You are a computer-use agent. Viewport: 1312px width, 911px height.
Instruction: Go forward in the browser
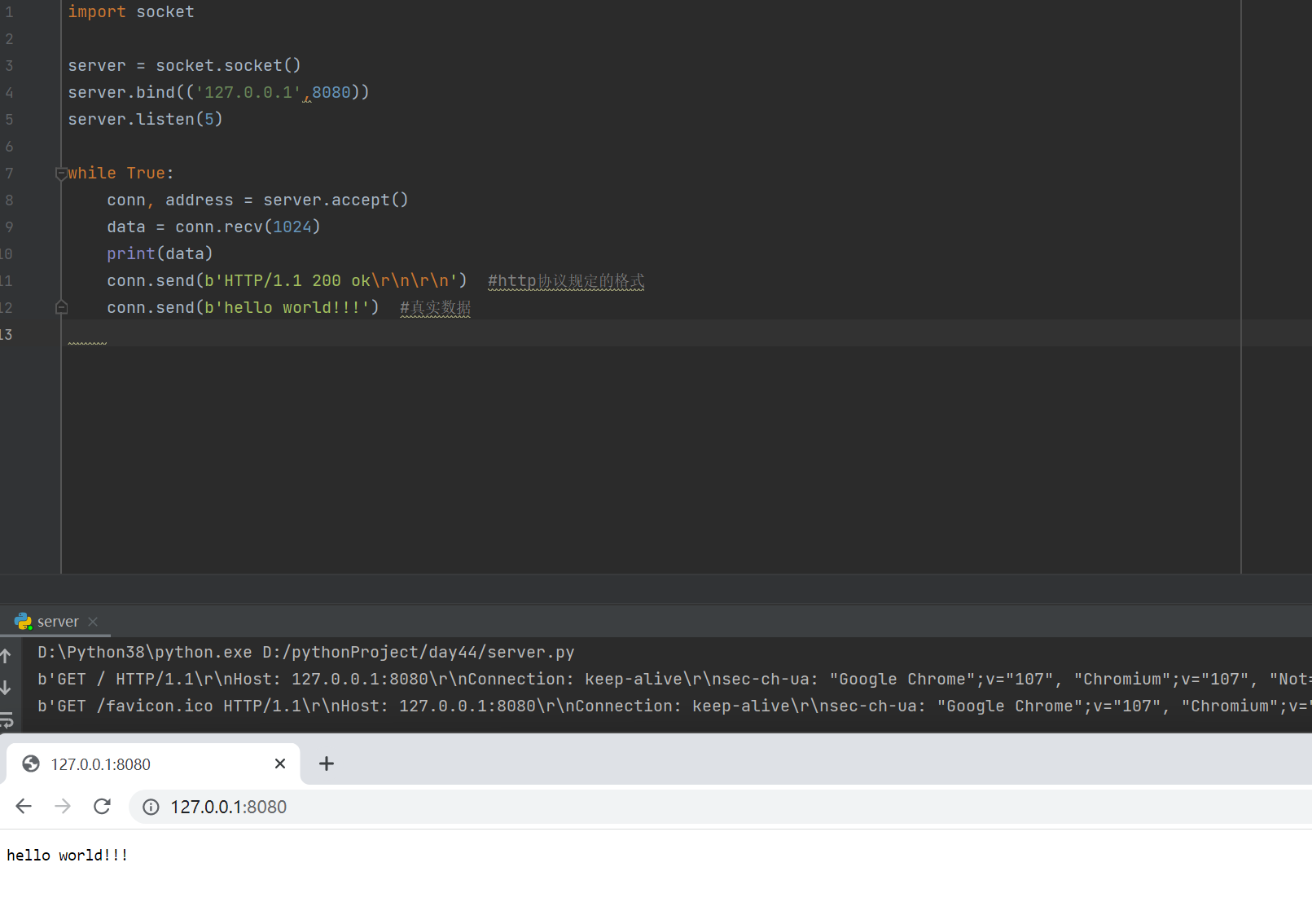point(63,807)
